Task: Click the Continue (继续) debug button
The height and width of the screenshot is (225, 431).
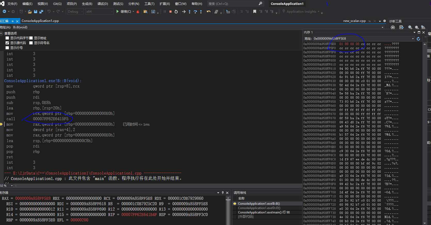Action: coord(124,12)
